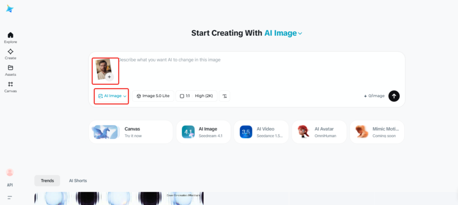This screenshot has width=458, height=205.
Task: Submit the prompt with the upload arrow
Action: [394, 96]
